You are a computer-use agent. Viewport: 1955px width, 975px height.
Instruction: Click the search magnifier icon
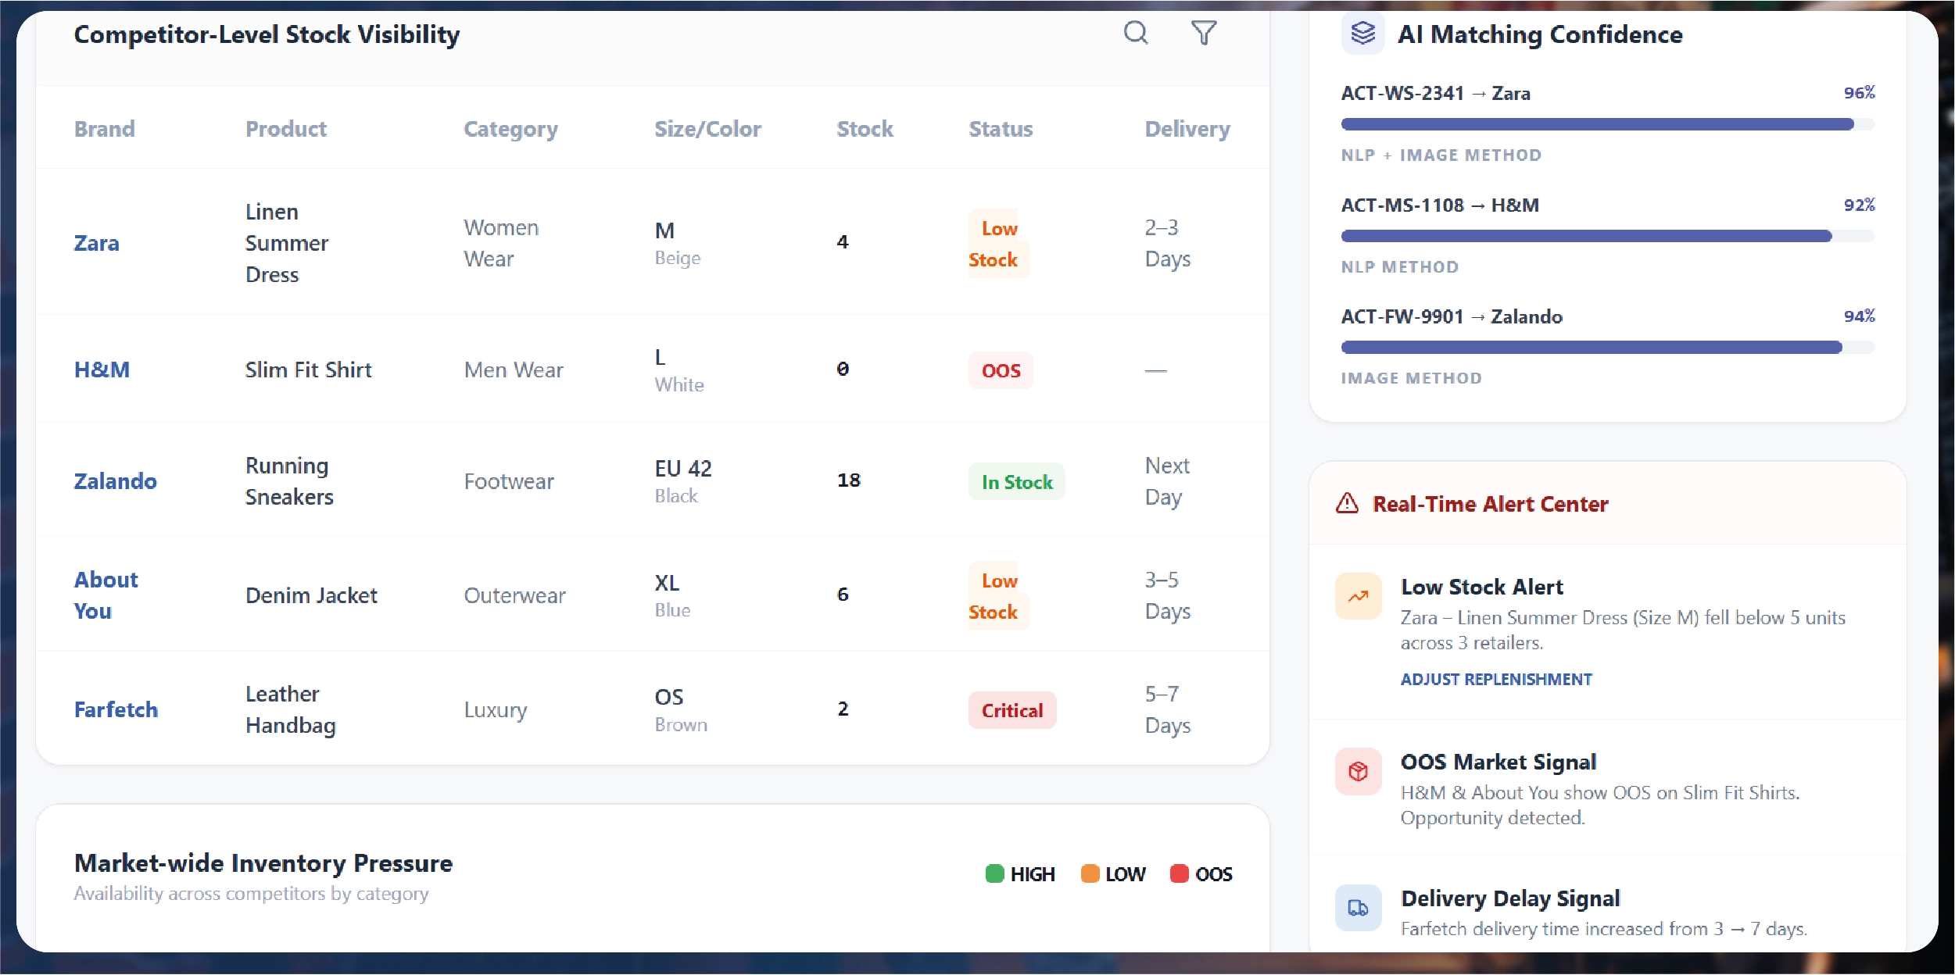1136,33
